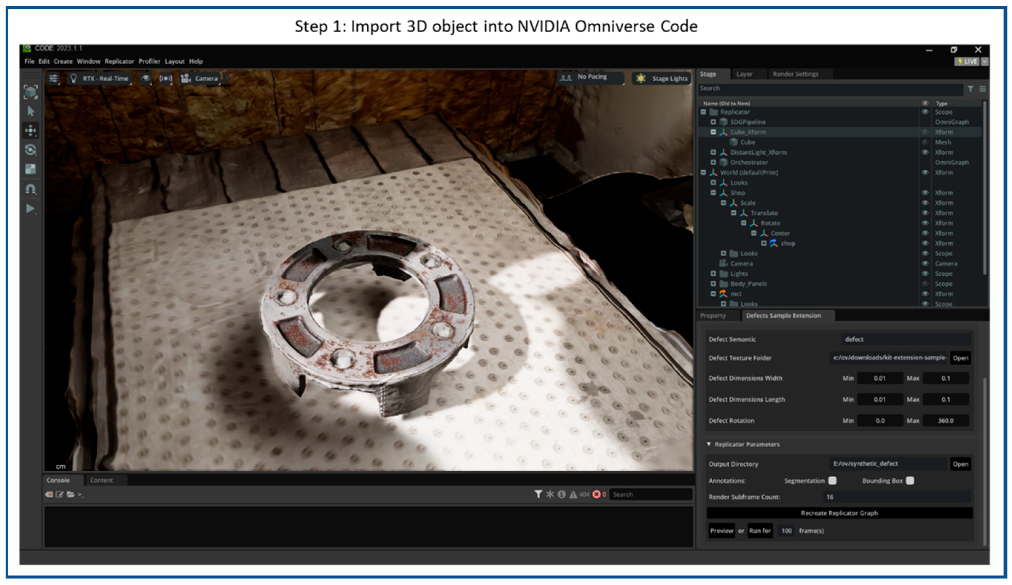
Task: Open viewport settings sliders icon
Action: [54, 78]
